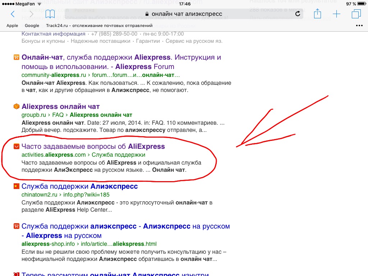Open activities.aliexpress.com Служба поддержки URL
The width and height of the screenshot is (368, 276).
coord(83,155)
